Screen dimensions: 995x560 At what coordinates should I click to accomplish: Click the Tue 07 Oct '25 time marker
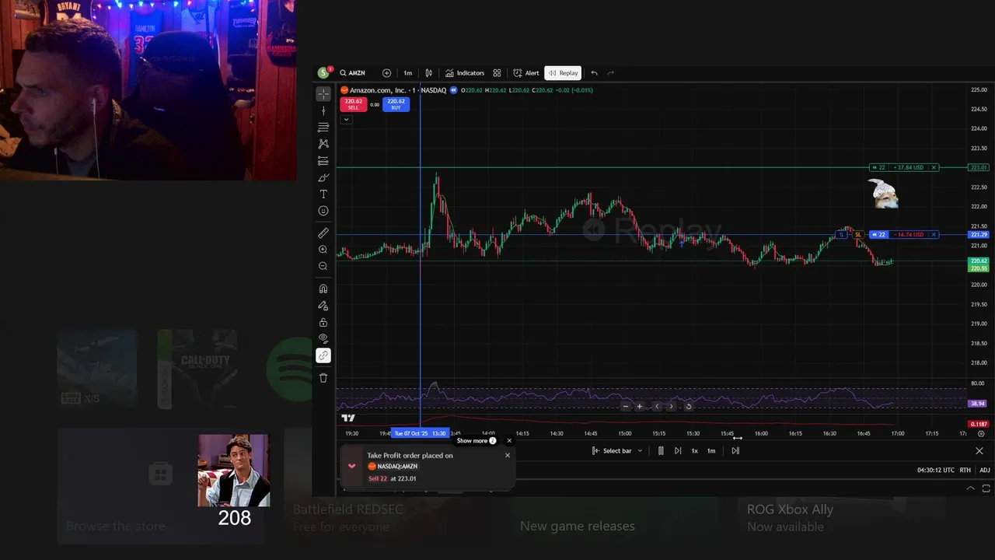click(420, 433)
